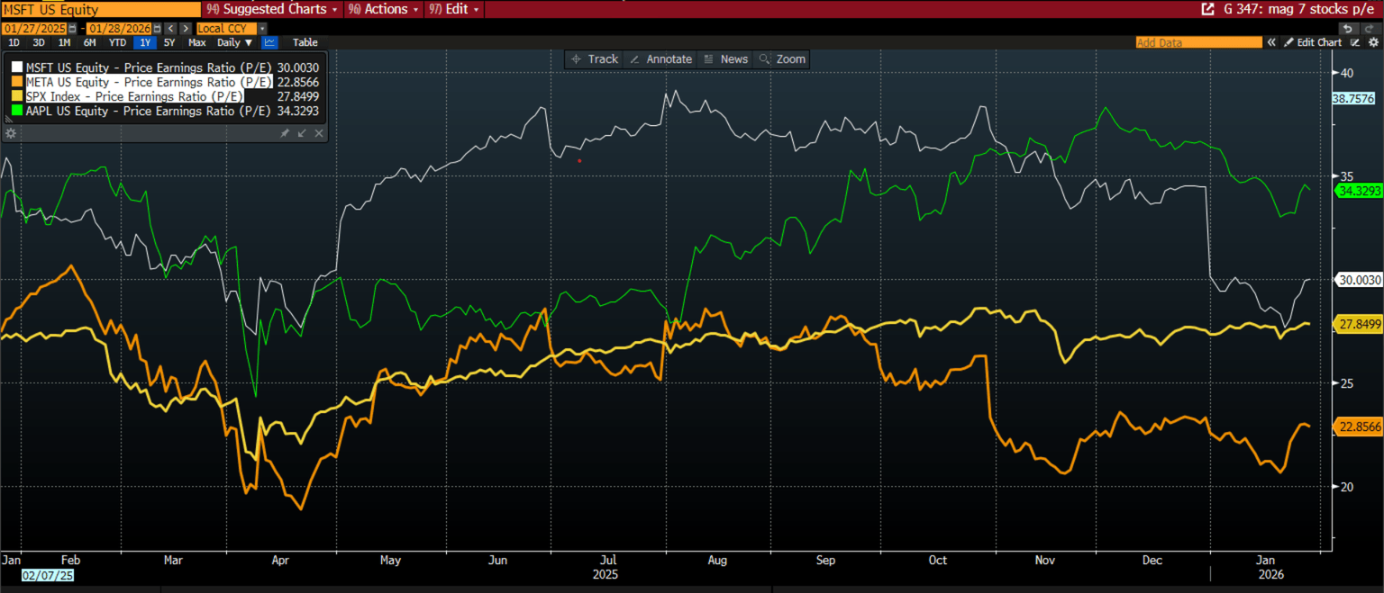
Task: Click the undo arrow above Edit Chart
Action: [x=1348, y=28]
